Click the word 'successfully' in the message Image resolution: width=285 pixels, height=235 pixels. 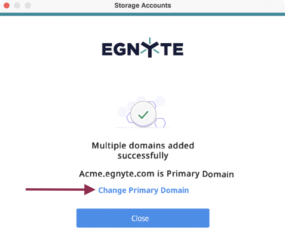tap(143, 156)
